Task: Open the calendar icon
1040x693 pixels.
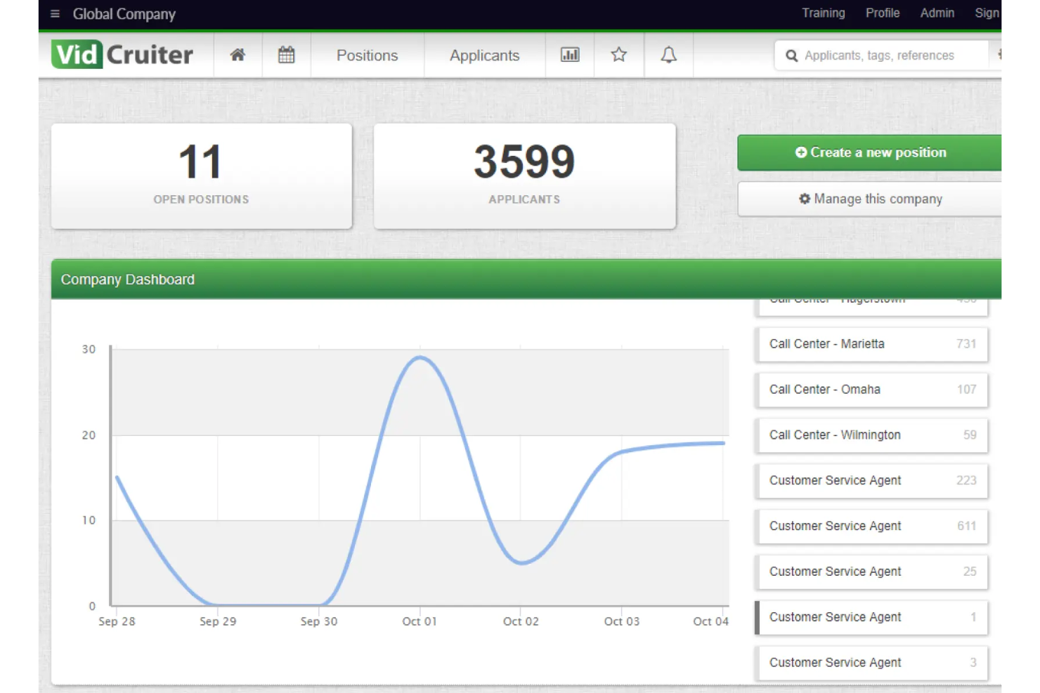Action: click(286, 54)
